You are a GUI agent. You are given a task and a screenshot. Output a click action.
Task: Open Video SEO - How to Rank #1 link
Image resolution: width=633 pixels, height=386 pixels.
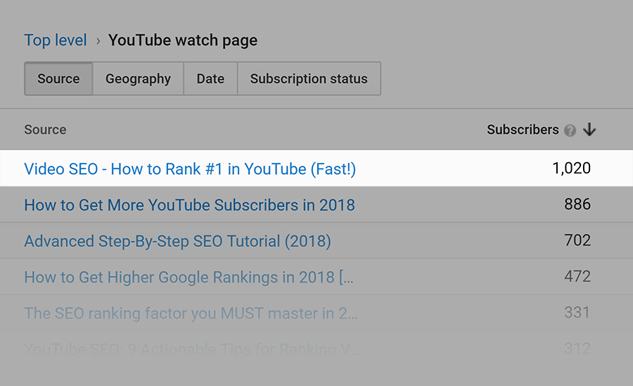click(x=190, y=169)
